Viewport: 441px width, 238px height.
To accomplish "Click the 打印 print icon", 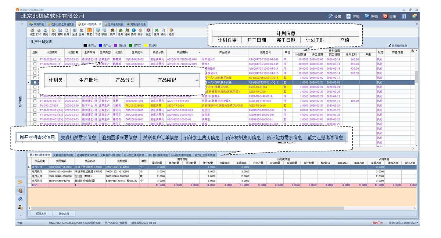I will [39, 32].
